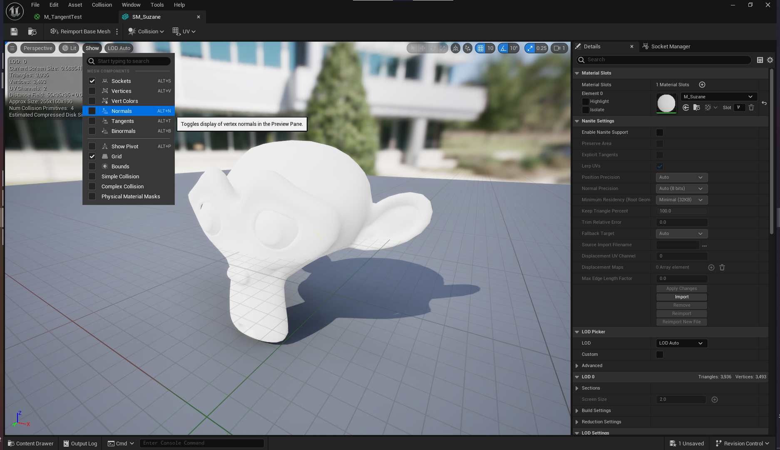This screenshot has height=450, width=780.
Task: Click the Screen Size 2.0 value slider
Action: (x=681, y=400)
